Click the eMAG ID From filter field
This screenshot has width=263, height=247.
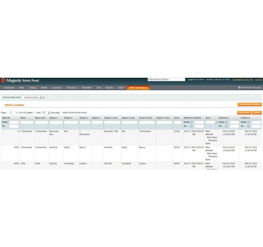[14, 122]
